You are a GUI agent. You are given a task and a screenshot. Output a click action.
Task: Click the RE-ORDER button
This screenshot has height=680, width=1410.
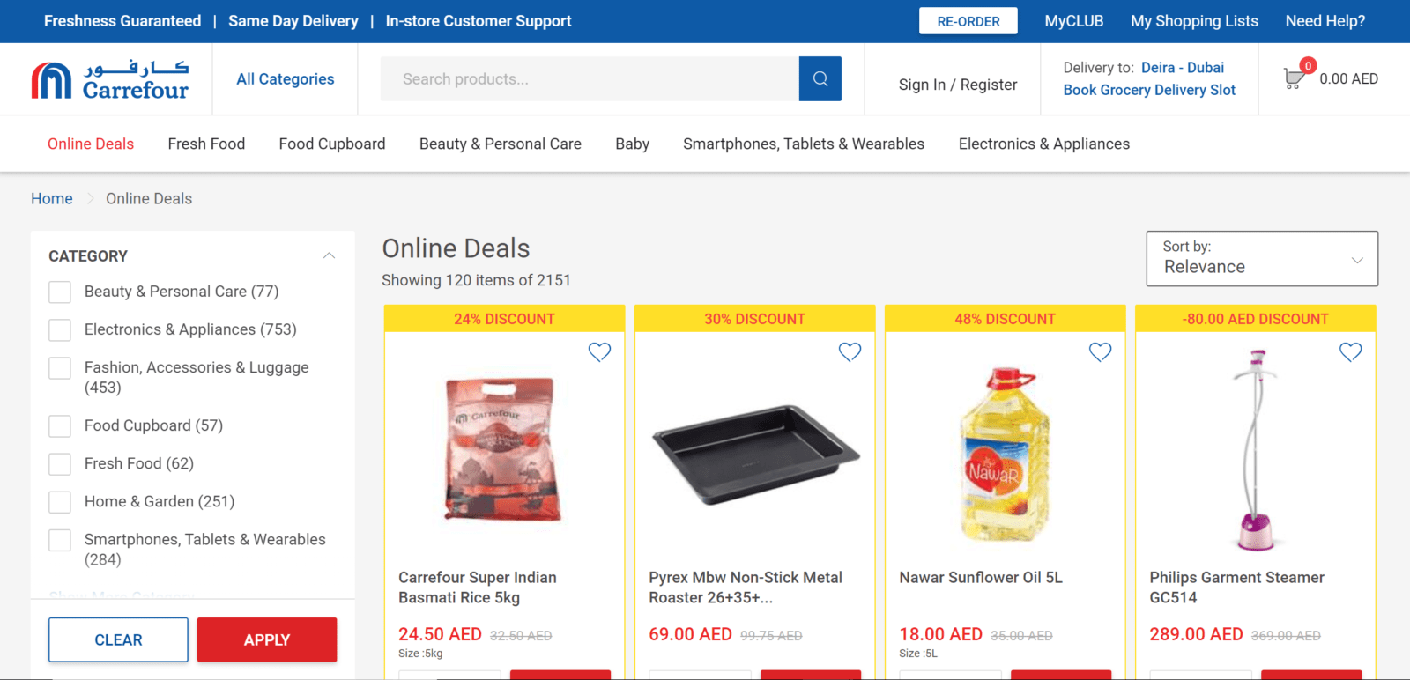(968, 21)
